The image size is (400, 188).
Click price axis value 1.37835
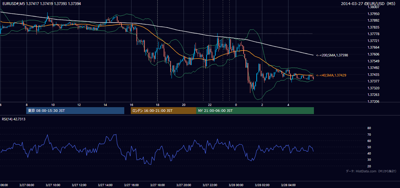click(373, 27)
